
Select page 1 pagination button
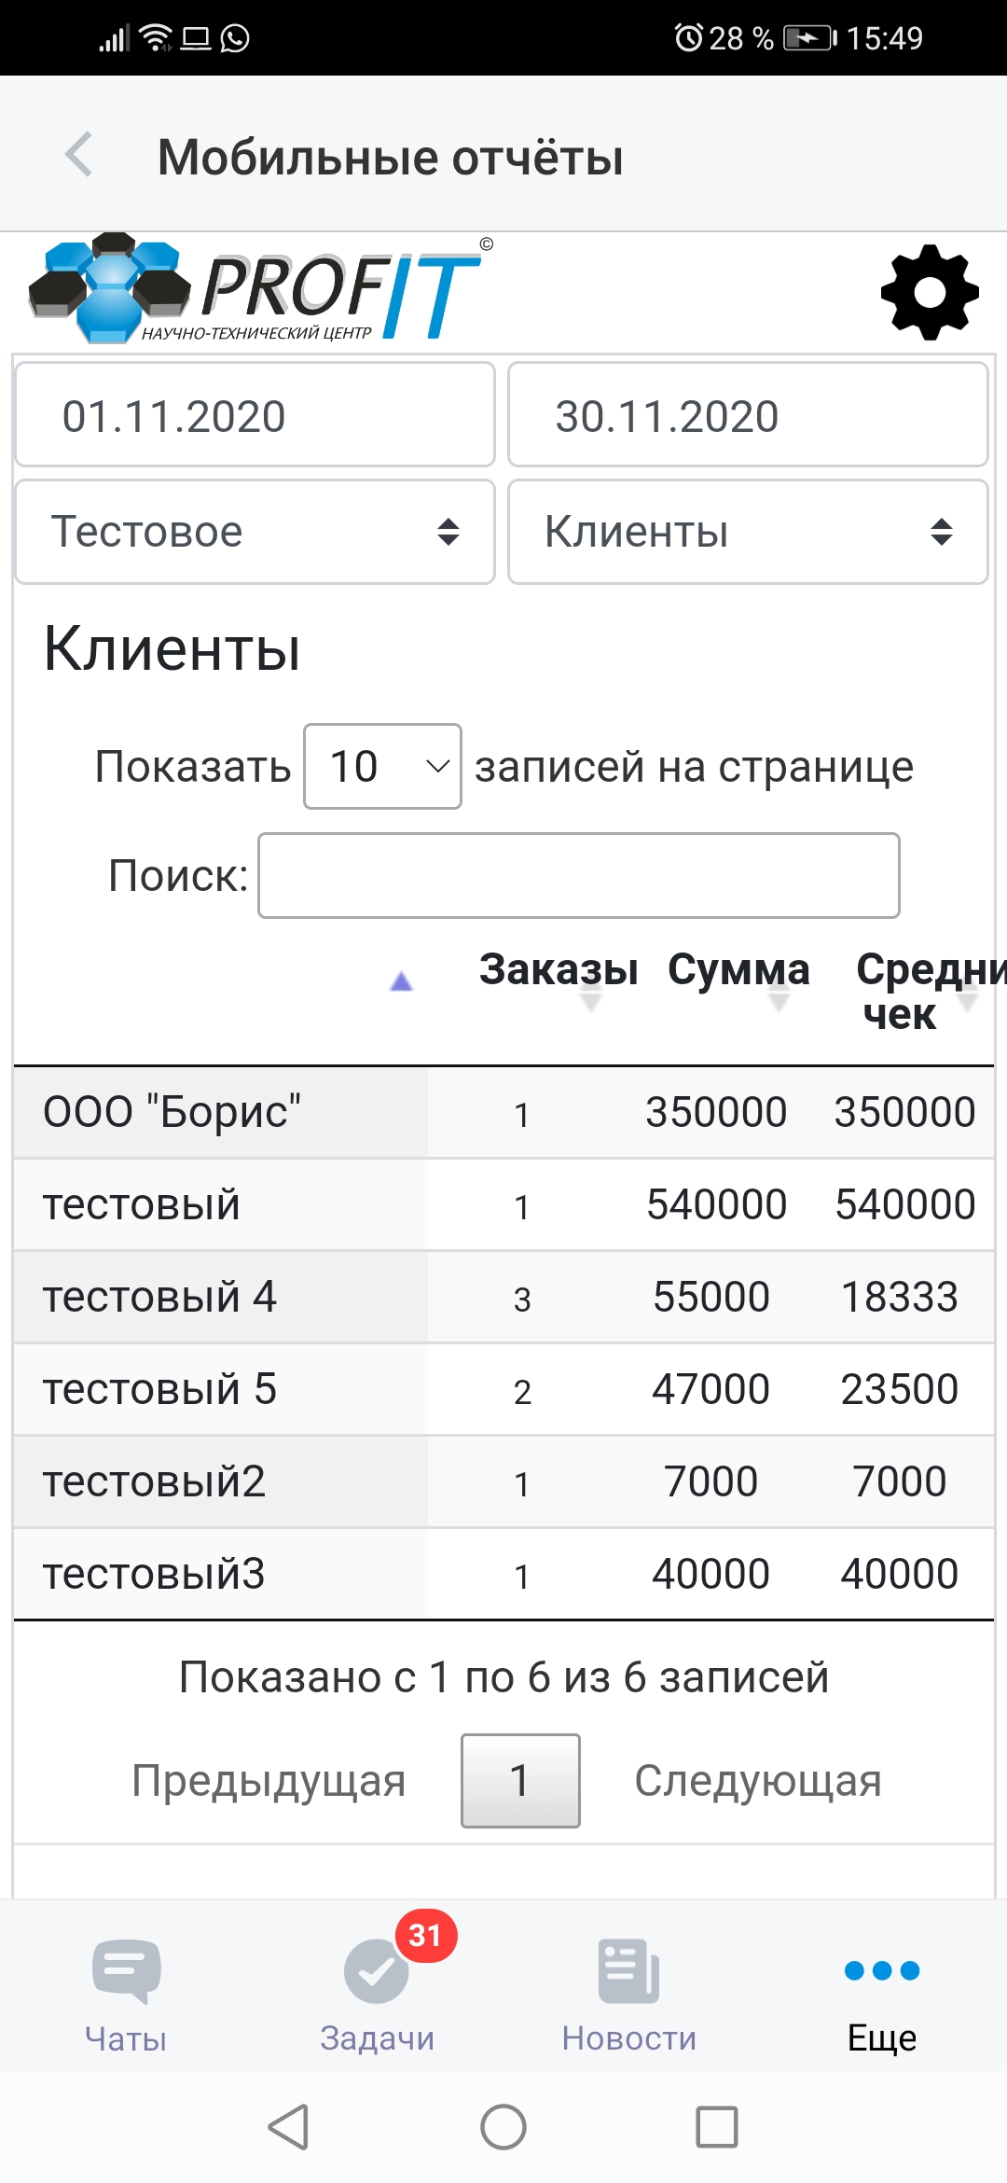pos(520,1780)
